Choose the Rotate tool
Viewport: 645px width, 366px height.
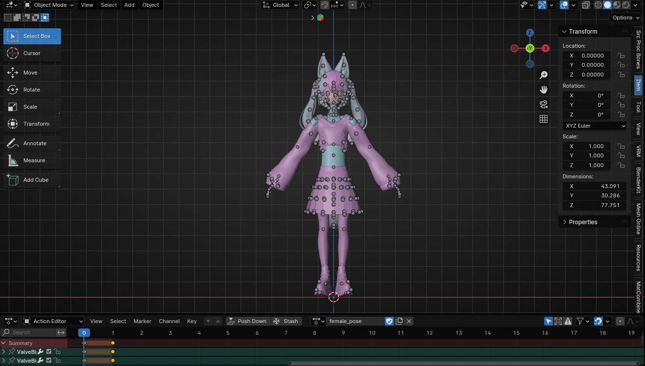pyautogui.click(x=32, y=90)
